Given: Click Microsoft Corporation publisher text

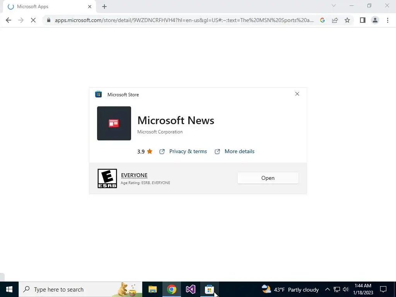Looking at the screenshot, I should [160, 132].
